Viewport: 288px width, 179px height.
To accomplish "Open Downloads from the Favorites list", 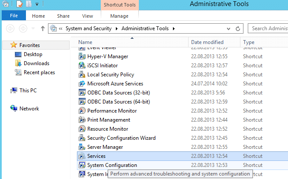I will [37, 63].
